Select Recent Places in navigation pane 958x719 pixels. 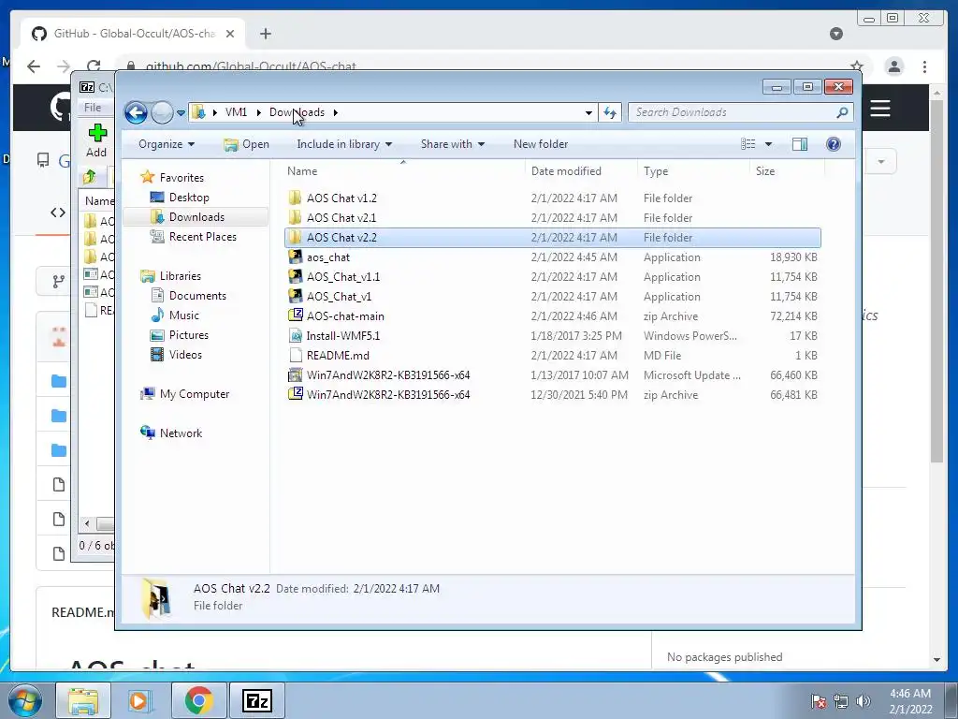click(x=202, y=237)
